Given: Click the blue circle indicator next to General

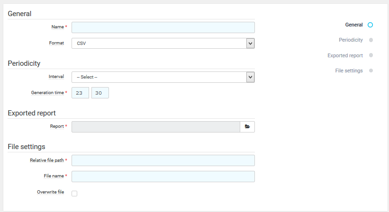Looking at the screenshot, I should coord(371,25).
